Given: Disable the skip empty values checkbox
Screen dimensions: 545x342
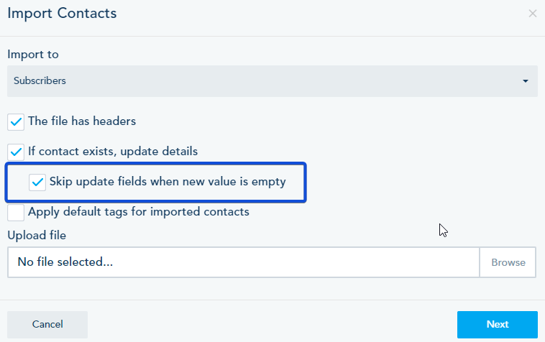Looking at the screenshot, I should [37, 182].
